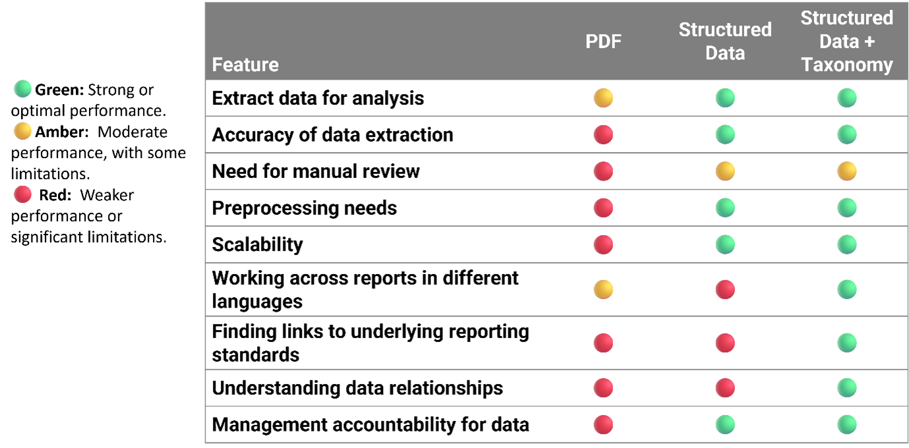
Task: Click green Structured Data dot for Management accountability
Action: pos(725,425)
